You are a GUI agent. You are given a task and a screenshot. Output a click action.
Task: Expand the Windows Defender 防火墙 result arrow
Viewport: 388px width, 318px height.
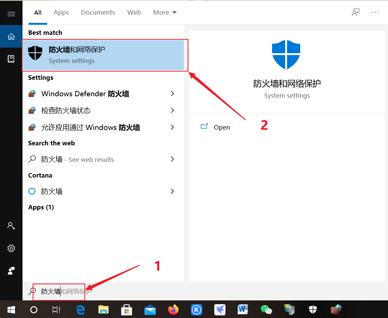pos(172,94)
